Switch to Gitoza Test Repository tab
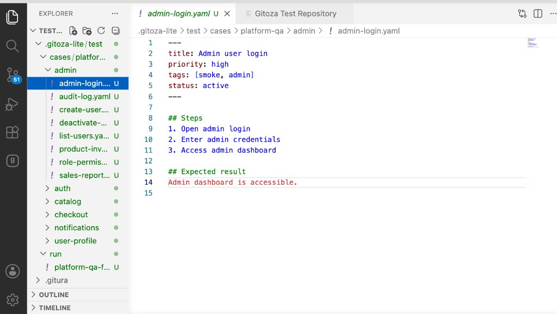This screenshot has width=557, height=314. [295, 14]
